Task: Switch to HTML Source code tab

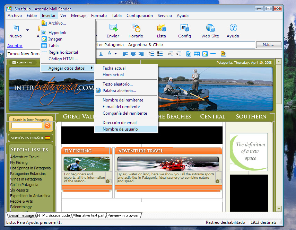Action: [x=53, y=215]
